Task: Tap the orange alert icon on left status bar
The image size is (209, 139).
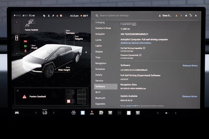Action: pyautogui.click(x=57, y=16)
